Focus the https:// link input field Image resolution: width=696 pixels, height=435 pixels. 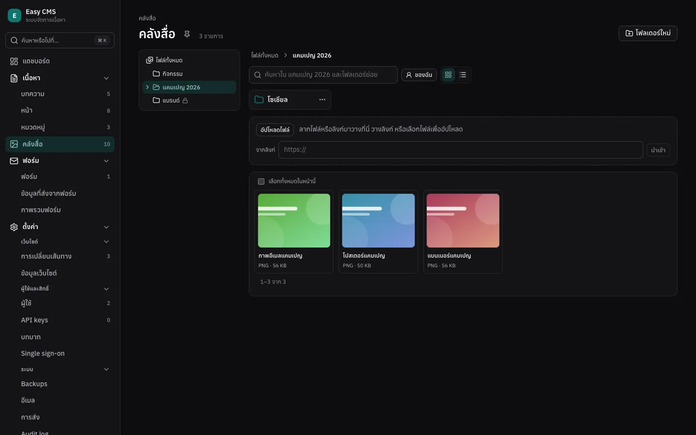click(461, 150)
